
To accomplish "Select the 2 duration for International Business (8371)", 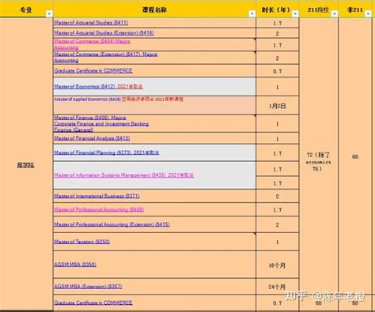I will click(x=278, y=196).
